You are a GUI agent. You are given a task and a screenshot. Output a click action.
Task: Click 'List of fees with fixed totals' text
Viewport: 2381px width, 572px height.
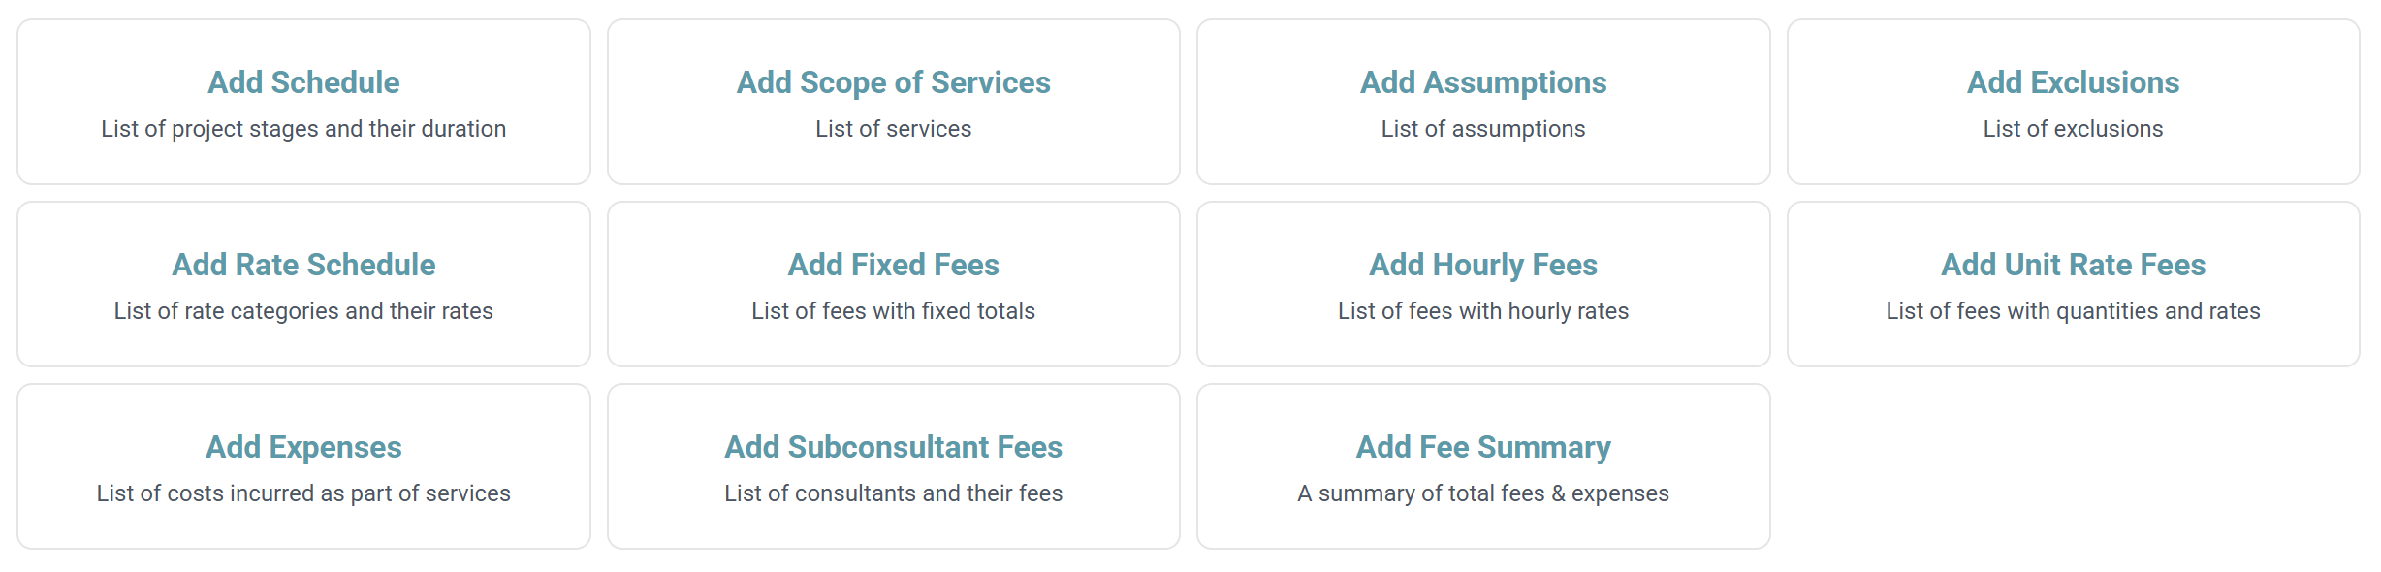pos(893,311)
